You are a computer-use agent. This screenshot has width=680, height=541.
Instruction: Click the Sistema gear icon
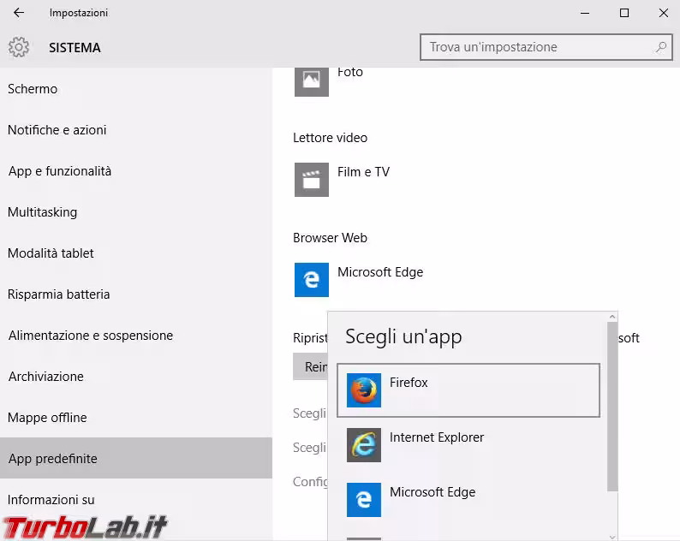point(19,47)
